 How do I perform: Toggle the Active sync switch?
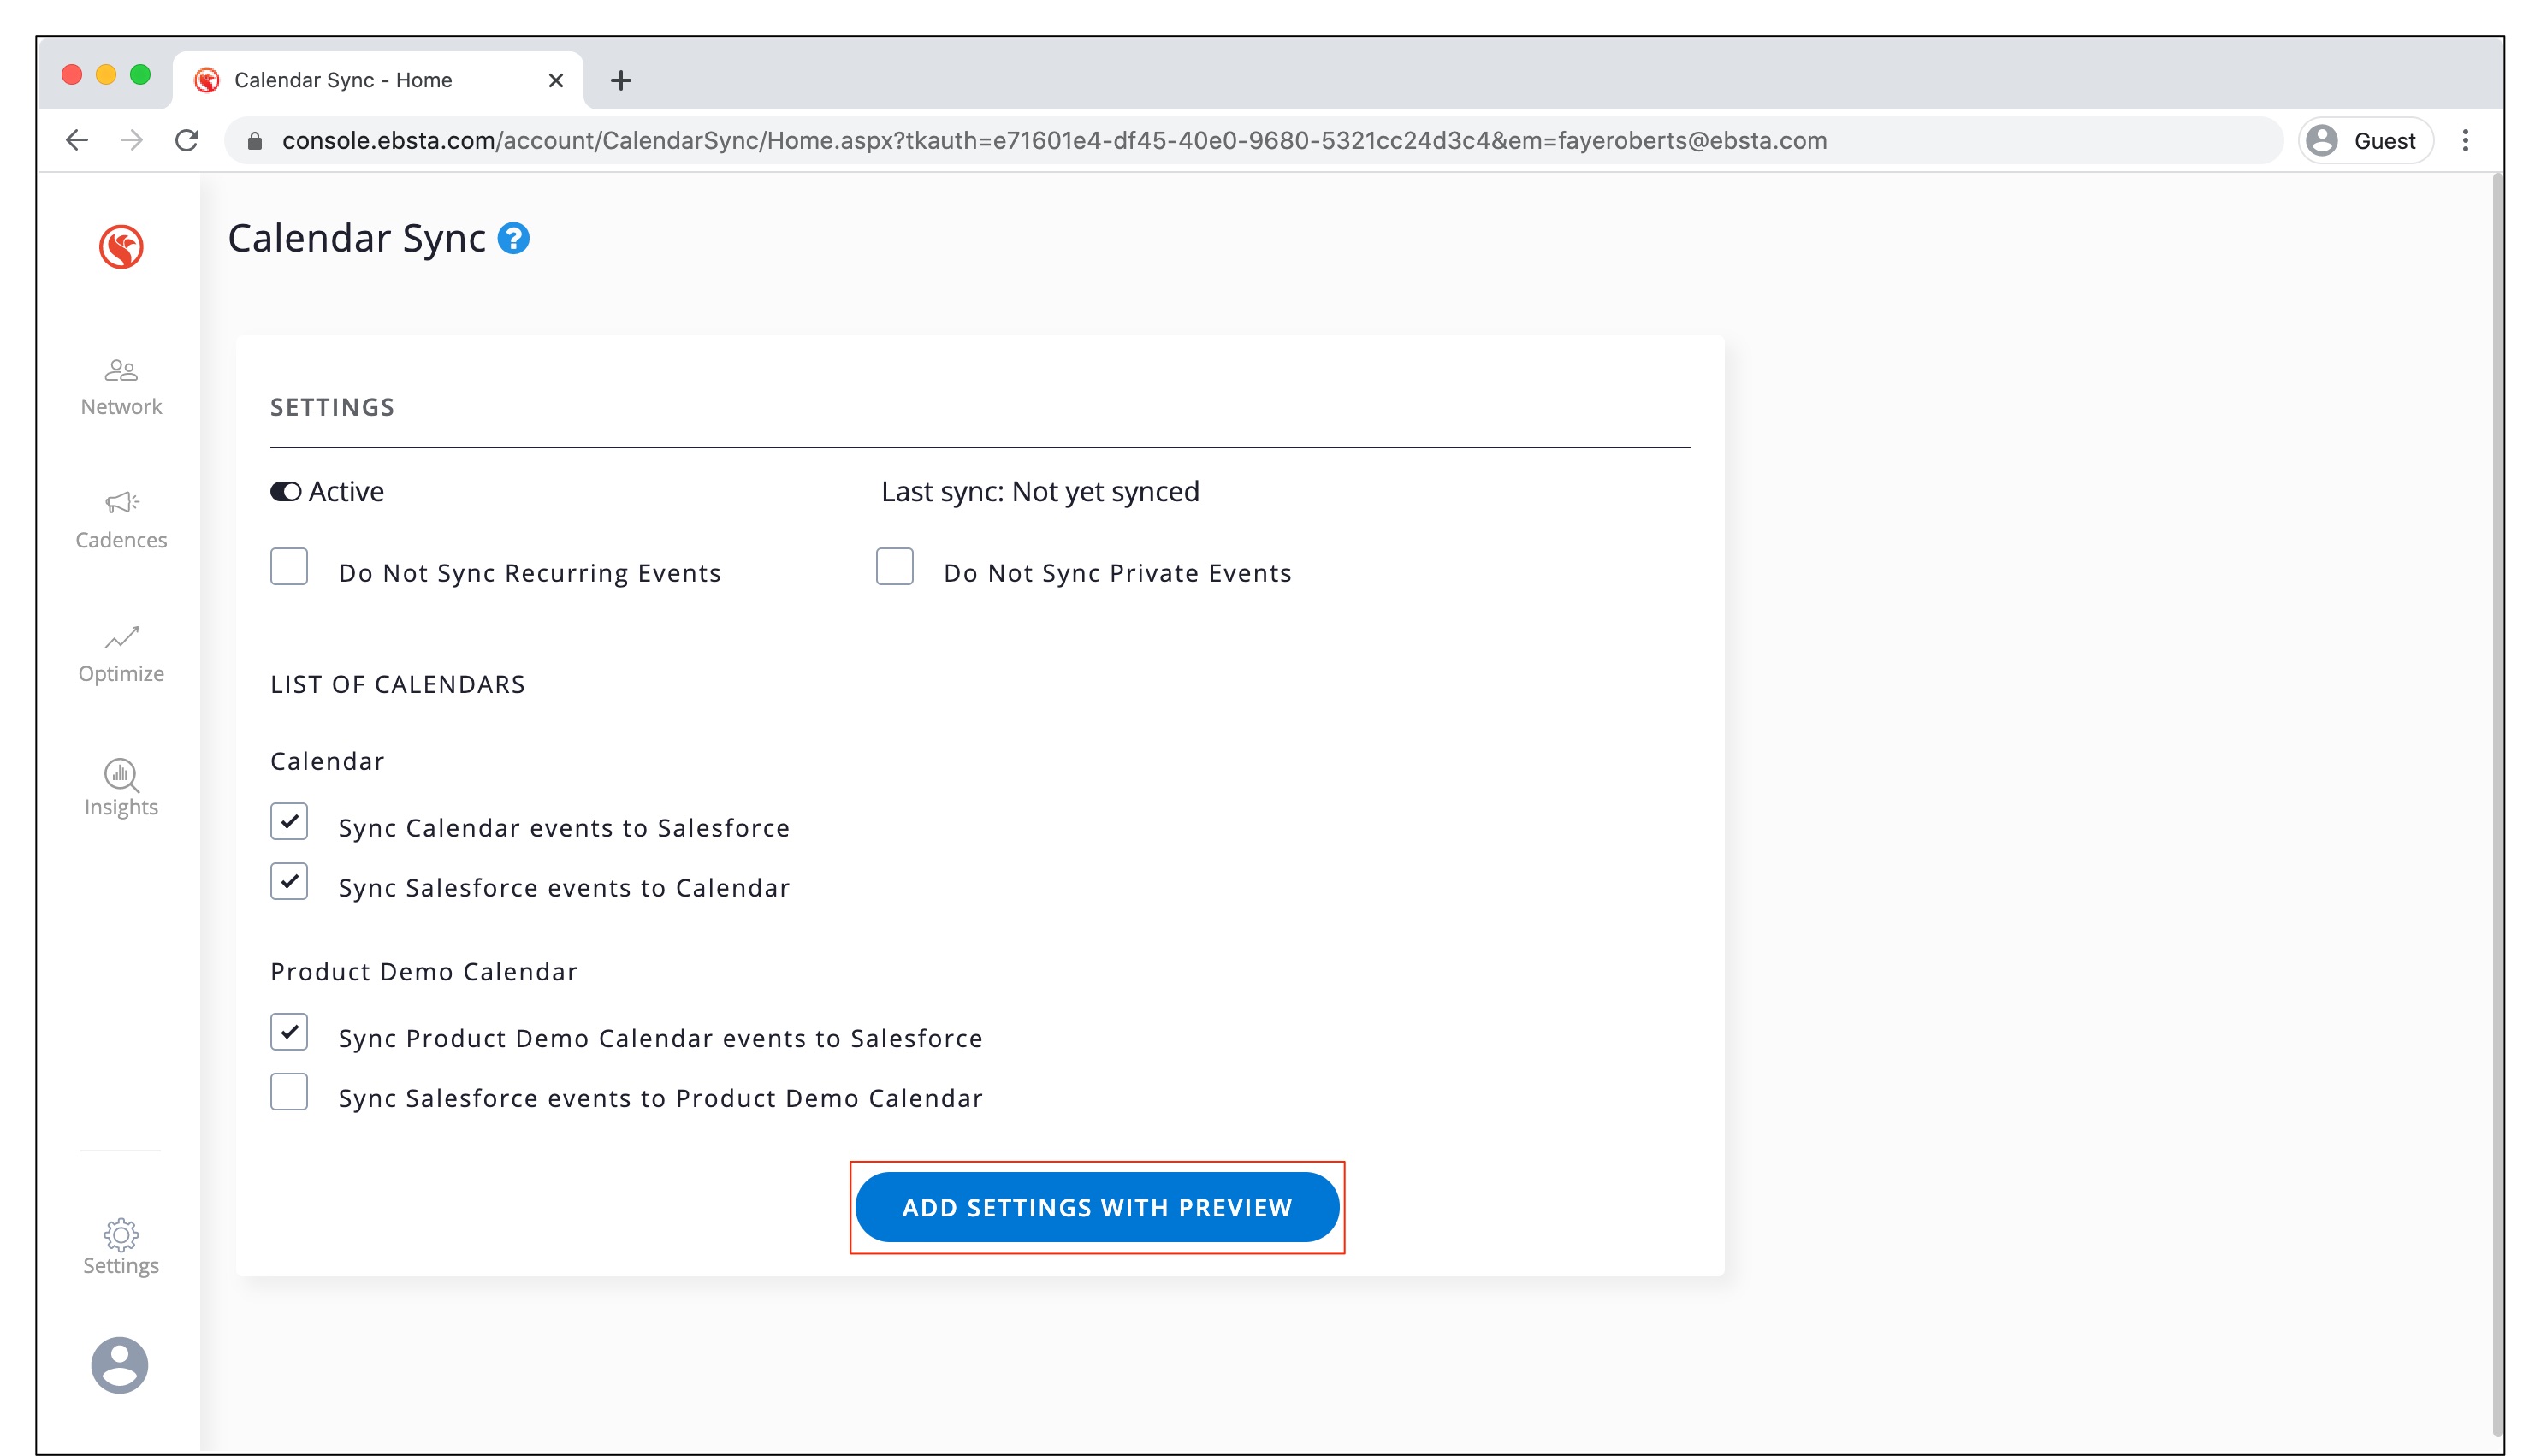[x=286, y=491]
